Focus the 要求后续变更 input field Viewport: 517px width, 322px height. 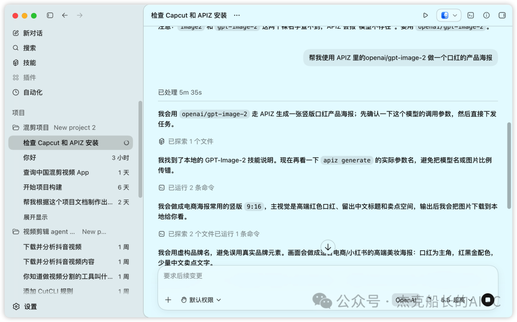click(x=328, y=276)
